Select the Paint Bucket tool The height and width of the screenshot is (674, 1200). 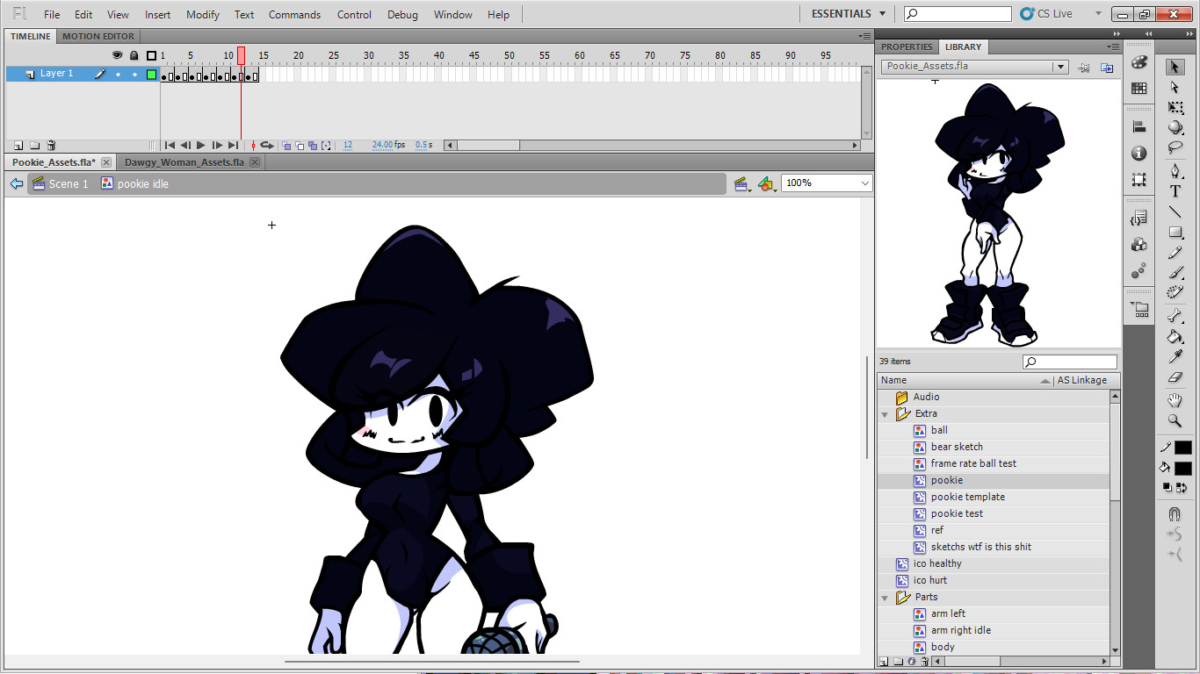coord(1175,336)
